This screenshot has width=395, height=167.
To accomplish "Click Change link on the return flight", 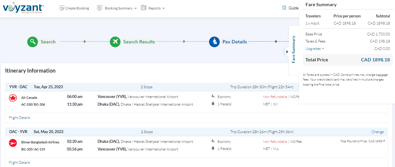I will point(377,132).
